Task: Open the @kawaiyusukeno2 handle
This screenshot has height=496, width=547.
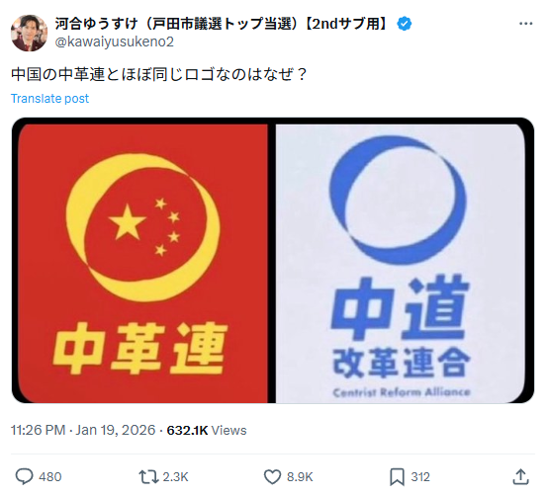Action: coord(115,41)
